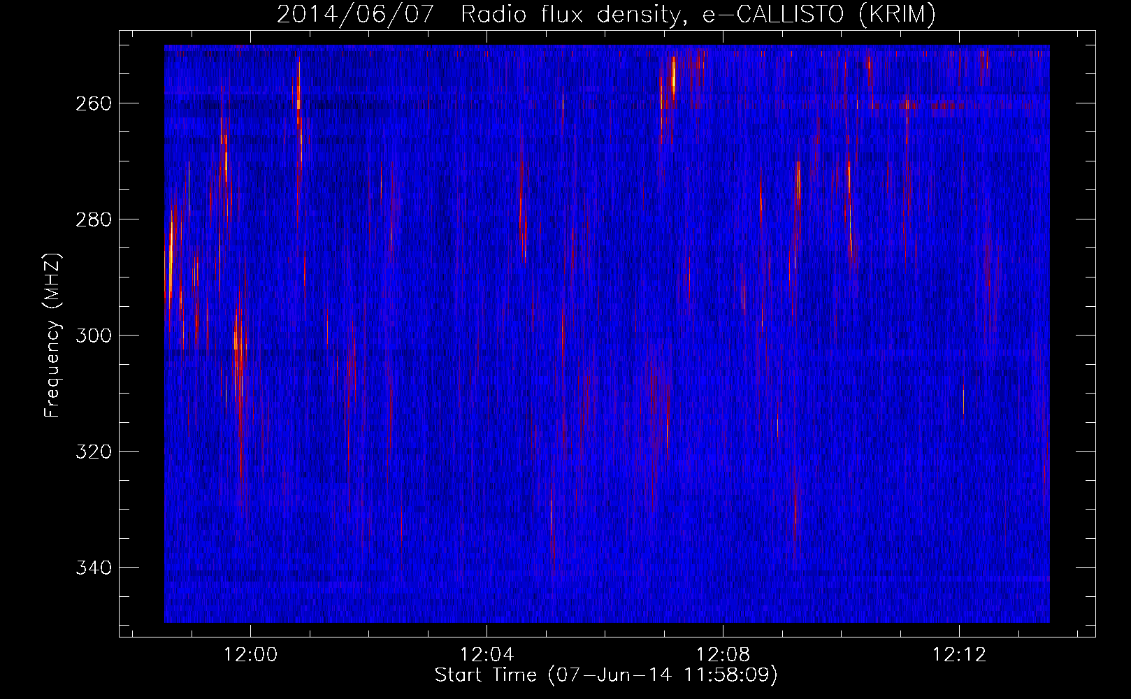1131x699 pixels.
Task: Click the 260 frequency tick label
Action: (x=94, y=103)
